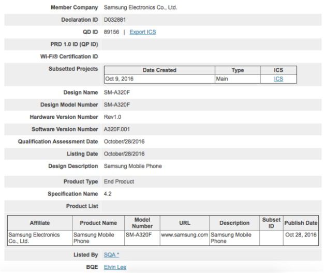326x273 pixels.
Task: Click the Type column header
Action: [238, 70]
